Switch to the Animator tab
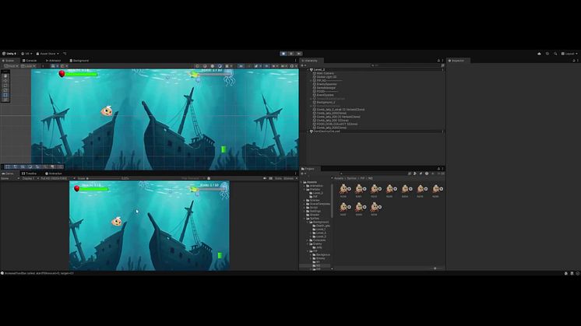 55,60
